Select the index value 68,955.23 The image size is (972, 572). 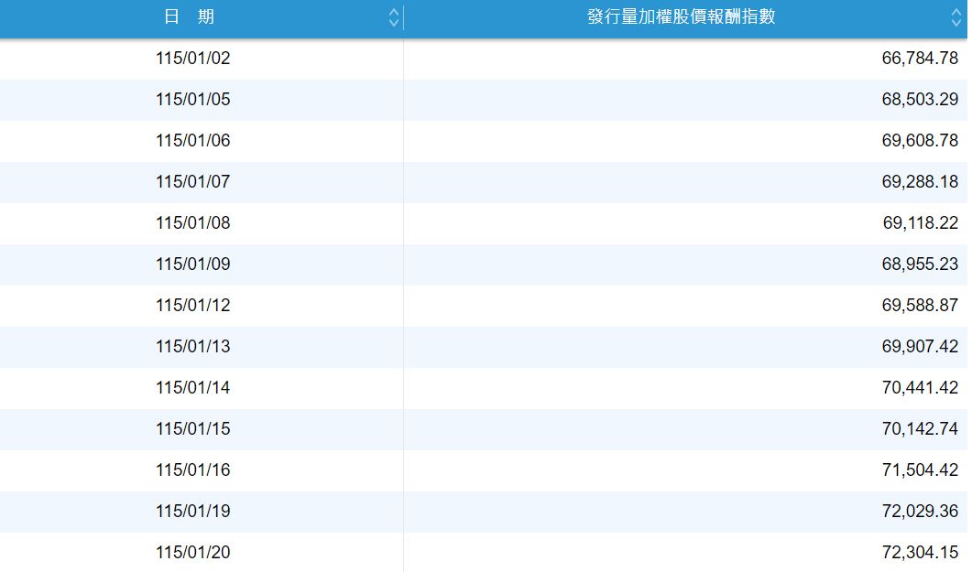tap(920, 264)
